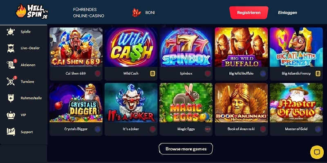Open Aktionen scroll icon with badge
Image resolution: width=327 pixels, height=163 pixels.
11,64
